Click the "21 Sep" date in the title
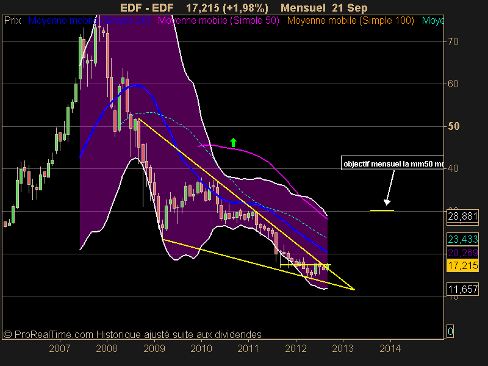 coord(350,8)
